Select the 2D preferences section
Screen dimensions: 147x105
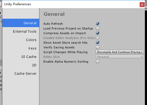click(21, 65)
